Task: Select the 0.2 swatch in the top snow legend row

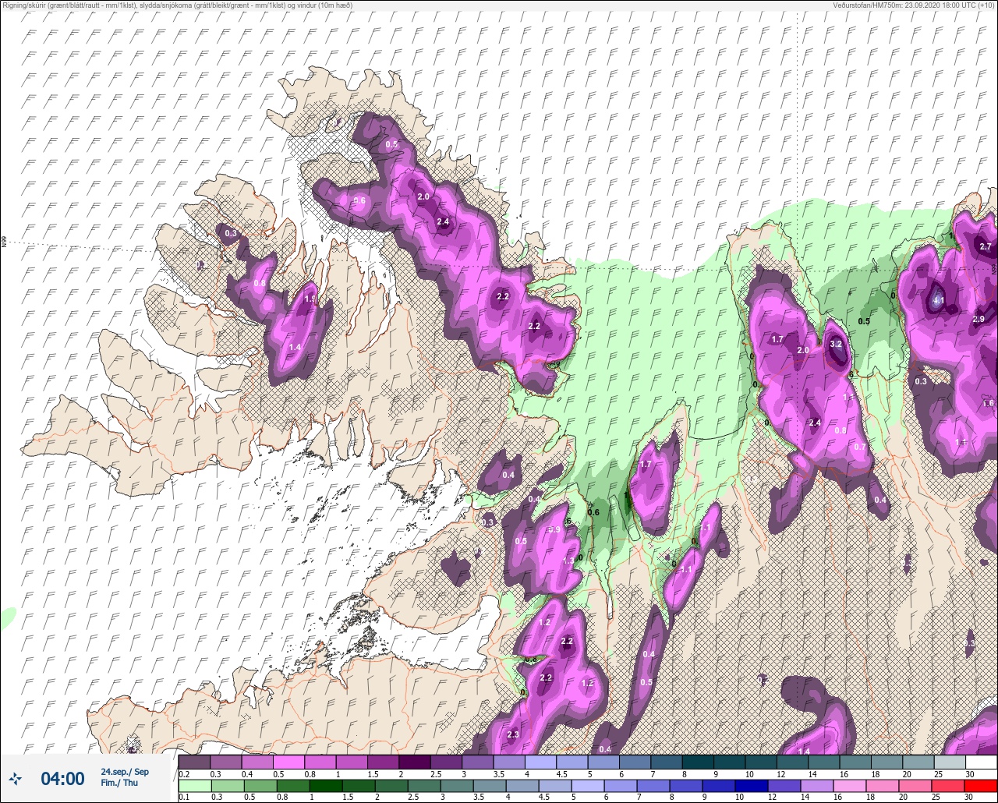Action: (194, 762)
